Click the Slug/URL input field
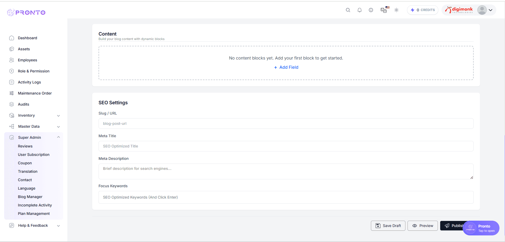Viewport: 505px width, 242px height. 286,124
